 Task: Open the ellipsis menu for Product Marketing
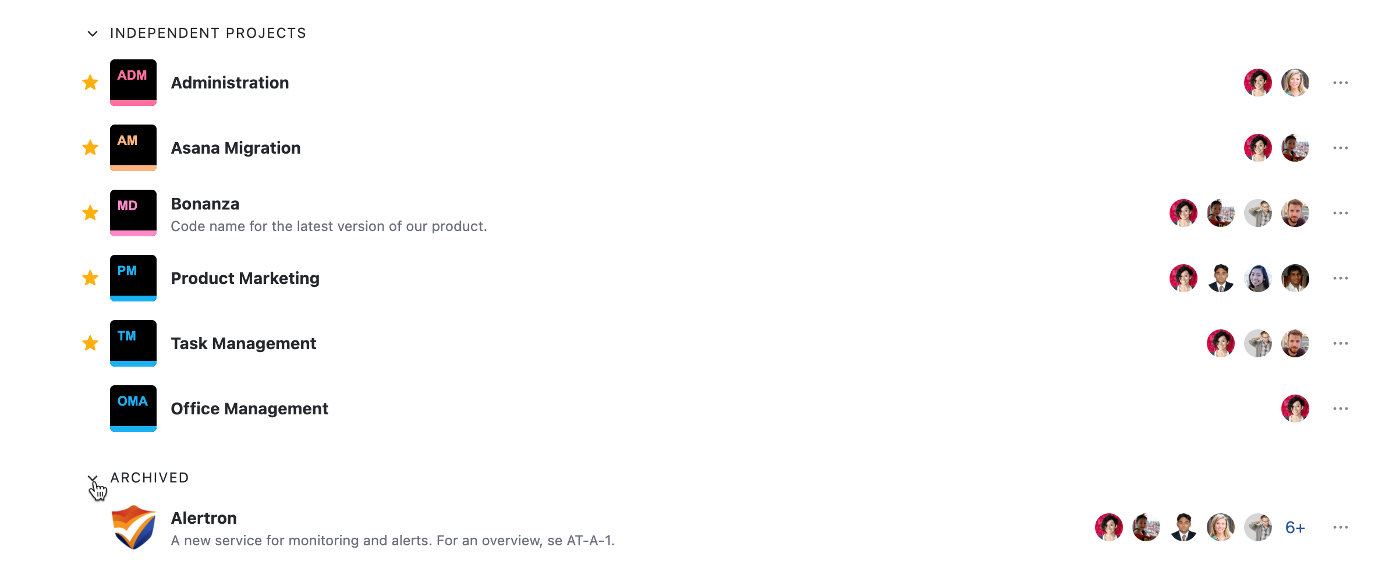(x=1341, y=278)
